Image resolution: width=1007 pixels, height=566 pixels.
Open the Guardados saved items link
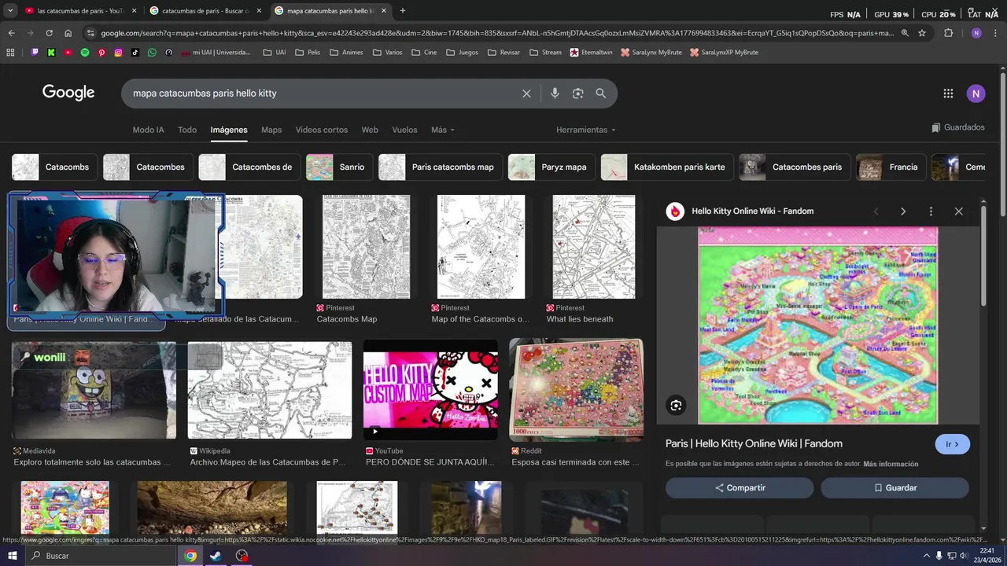click(x=957, y=127)
